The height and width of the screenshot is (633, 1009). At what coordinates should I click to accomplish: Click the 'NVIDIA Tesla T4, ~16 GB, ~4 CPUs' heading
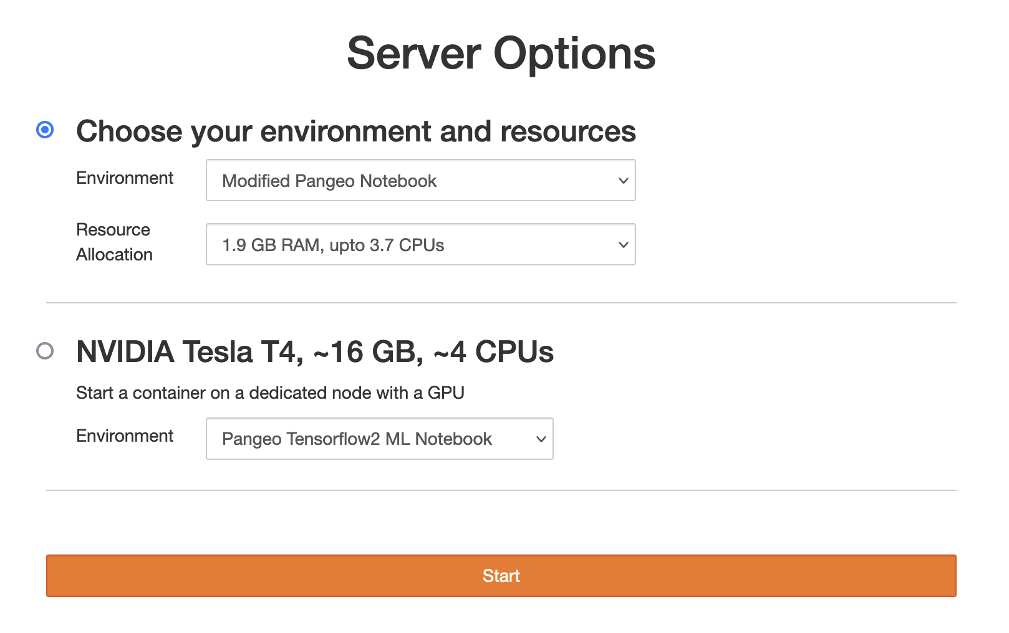click(314, 352)
